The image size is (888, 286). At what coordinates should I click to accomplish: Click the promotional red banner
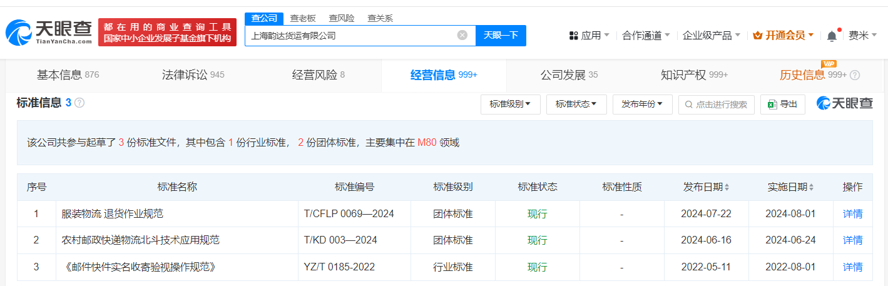pyautogui.click(x=167, y=32)
